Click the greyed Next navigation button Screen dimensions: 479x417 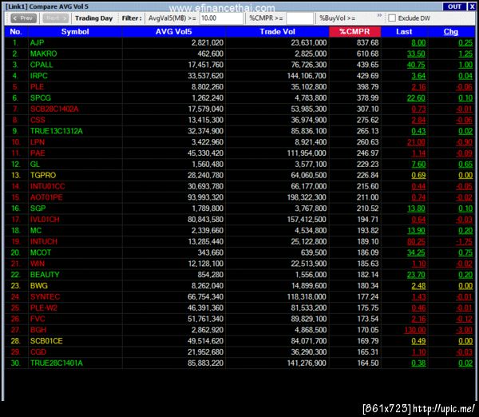[55, 18]
